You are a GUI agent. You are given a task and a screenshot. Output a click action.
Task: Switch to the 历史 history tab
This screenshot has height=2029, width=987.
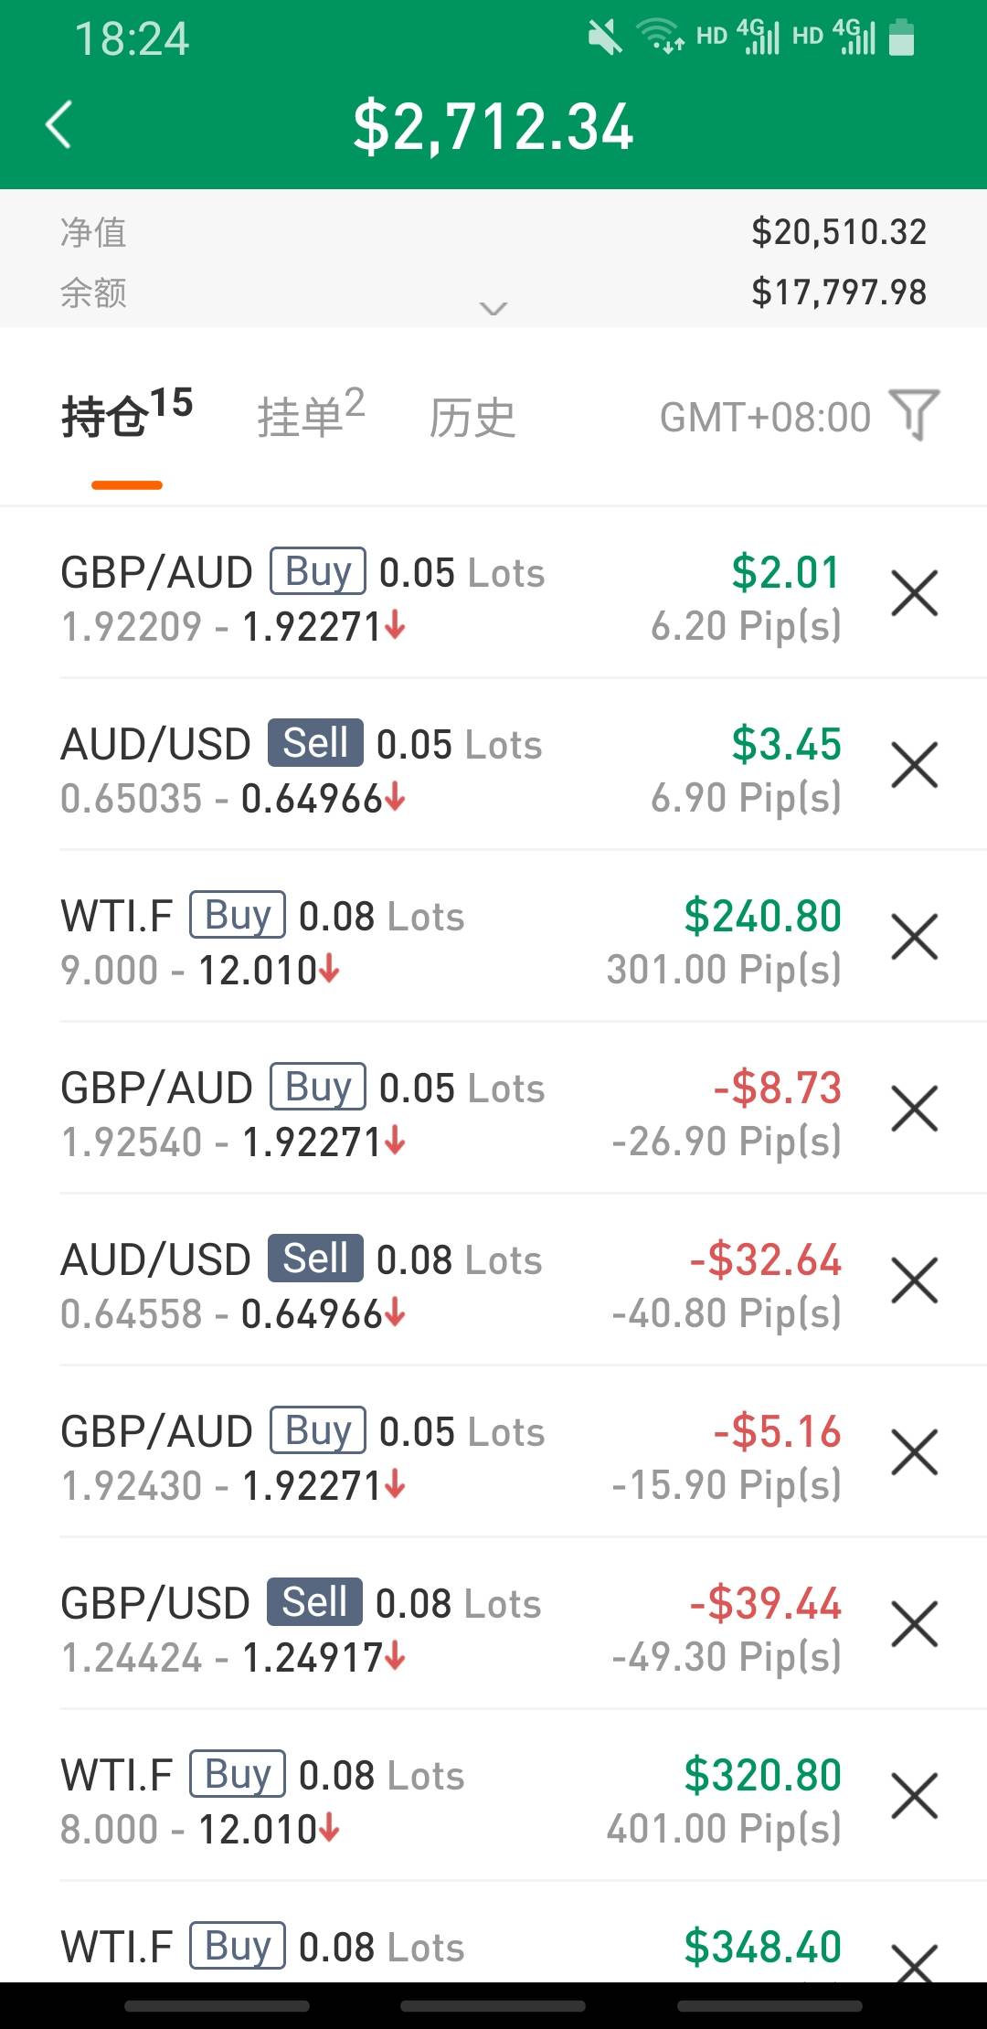pos(472,418)
